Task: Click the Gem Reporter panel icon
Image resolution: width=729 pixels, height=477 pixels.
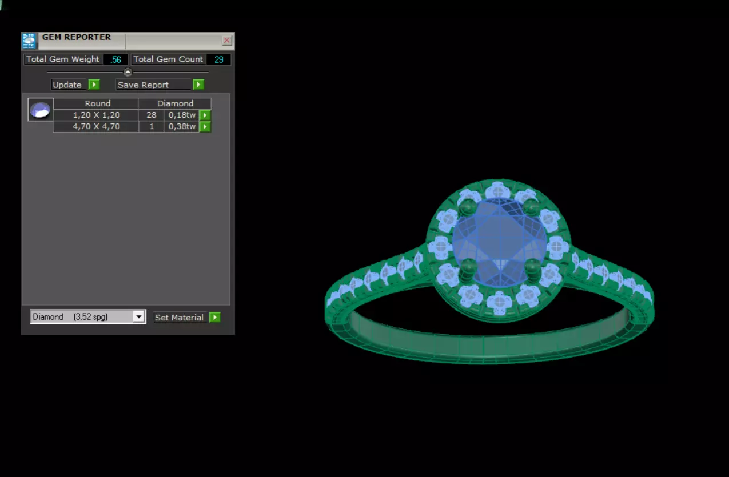Action: click(x=29, y=41)
